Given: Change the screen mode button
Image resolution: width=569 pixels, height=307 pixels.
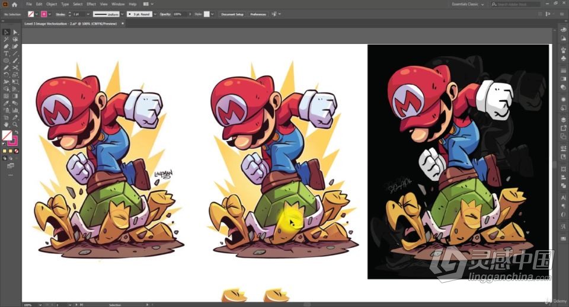Looking at the screenshot, I should point(11,166).
